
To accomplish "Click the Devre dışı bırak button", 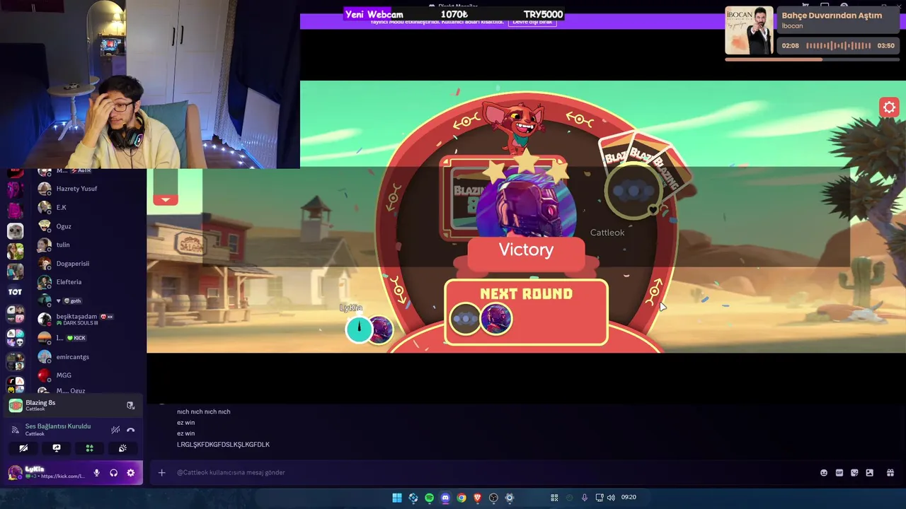I will tap(532, 21).
